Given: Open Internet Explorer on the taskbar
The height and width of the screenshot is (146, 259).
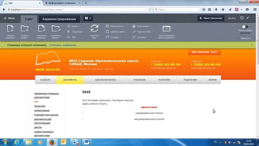Looking at the screenshot, I should [17, 142].
